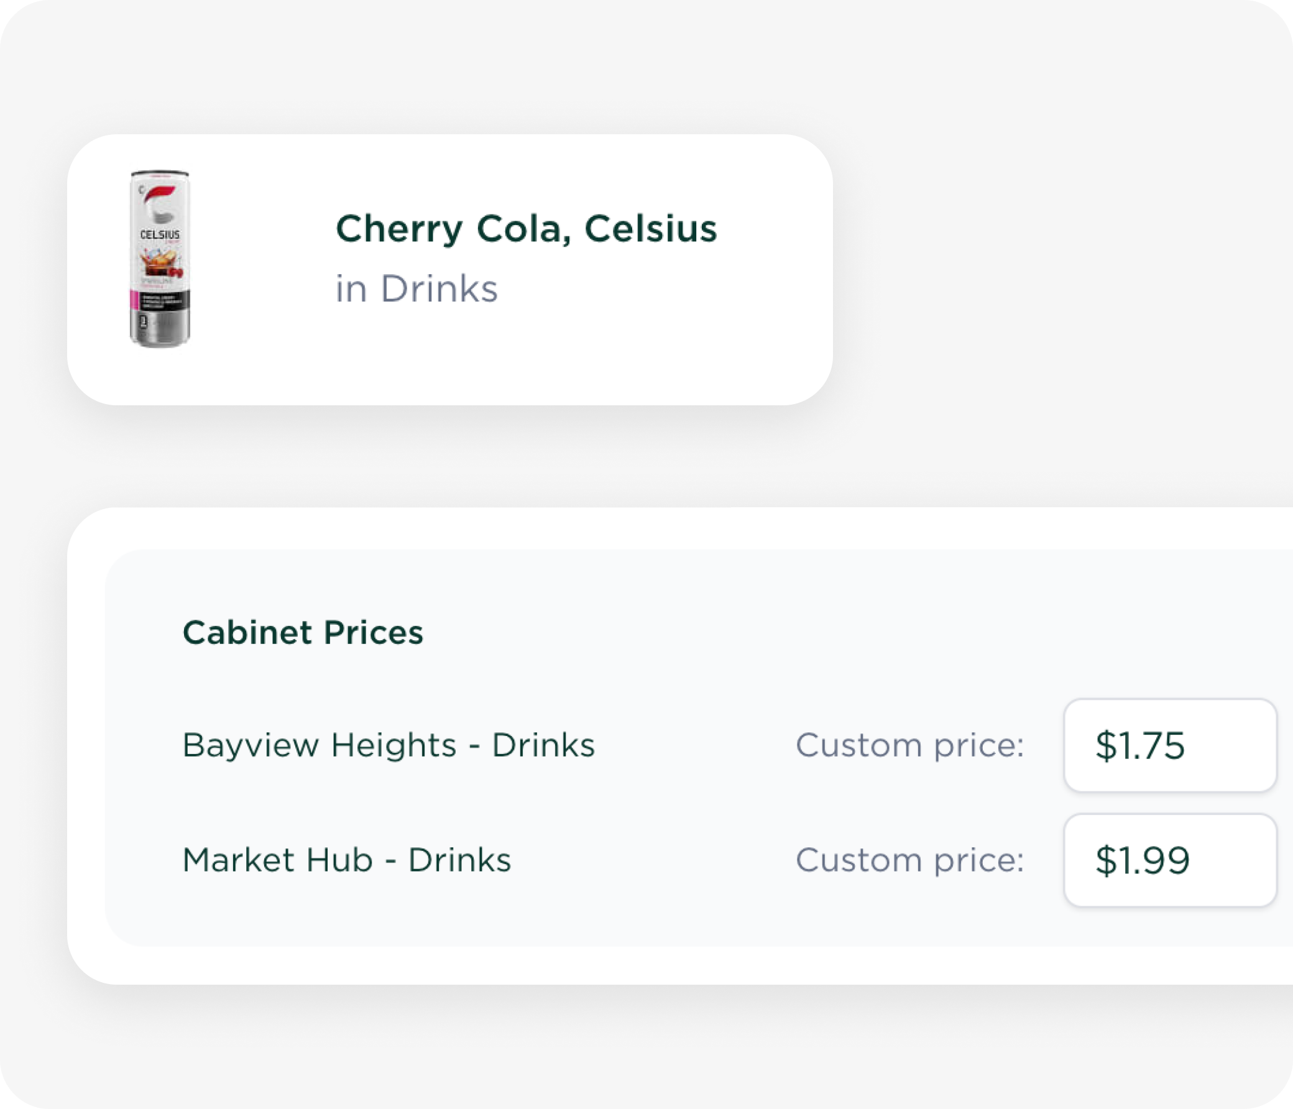Click the word 'Celsius' in the product title
This screenshot has width=1293, height=1109.
pyautogui.click(x=650, y=228)
